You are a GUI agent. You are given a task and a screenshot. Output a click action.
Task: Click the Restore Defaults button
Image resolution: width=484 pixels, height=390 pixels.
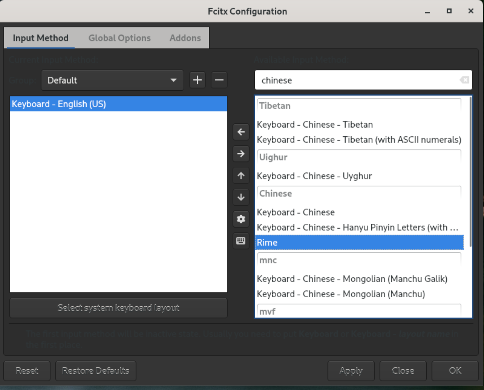coord(96,371)
